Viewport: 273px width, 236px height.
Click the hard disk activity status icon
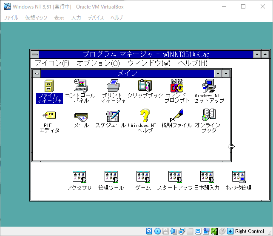tap(149, 231)
